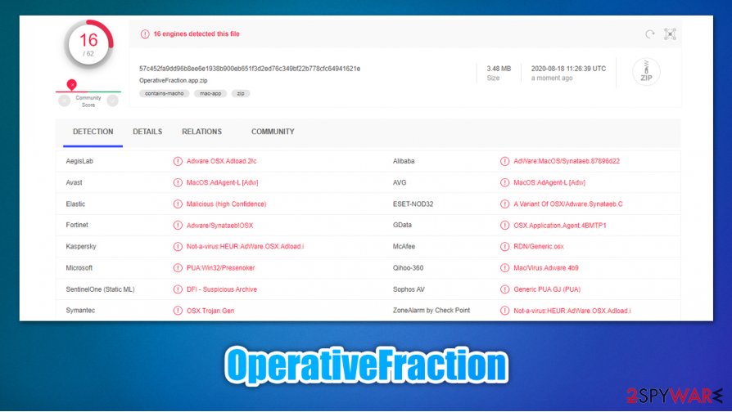Click the red community score marker pin
732x412 pixels.
click(x=71, y=84)
